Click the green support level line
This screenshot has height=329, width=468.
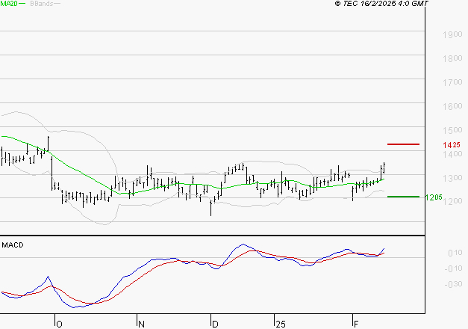403,197
